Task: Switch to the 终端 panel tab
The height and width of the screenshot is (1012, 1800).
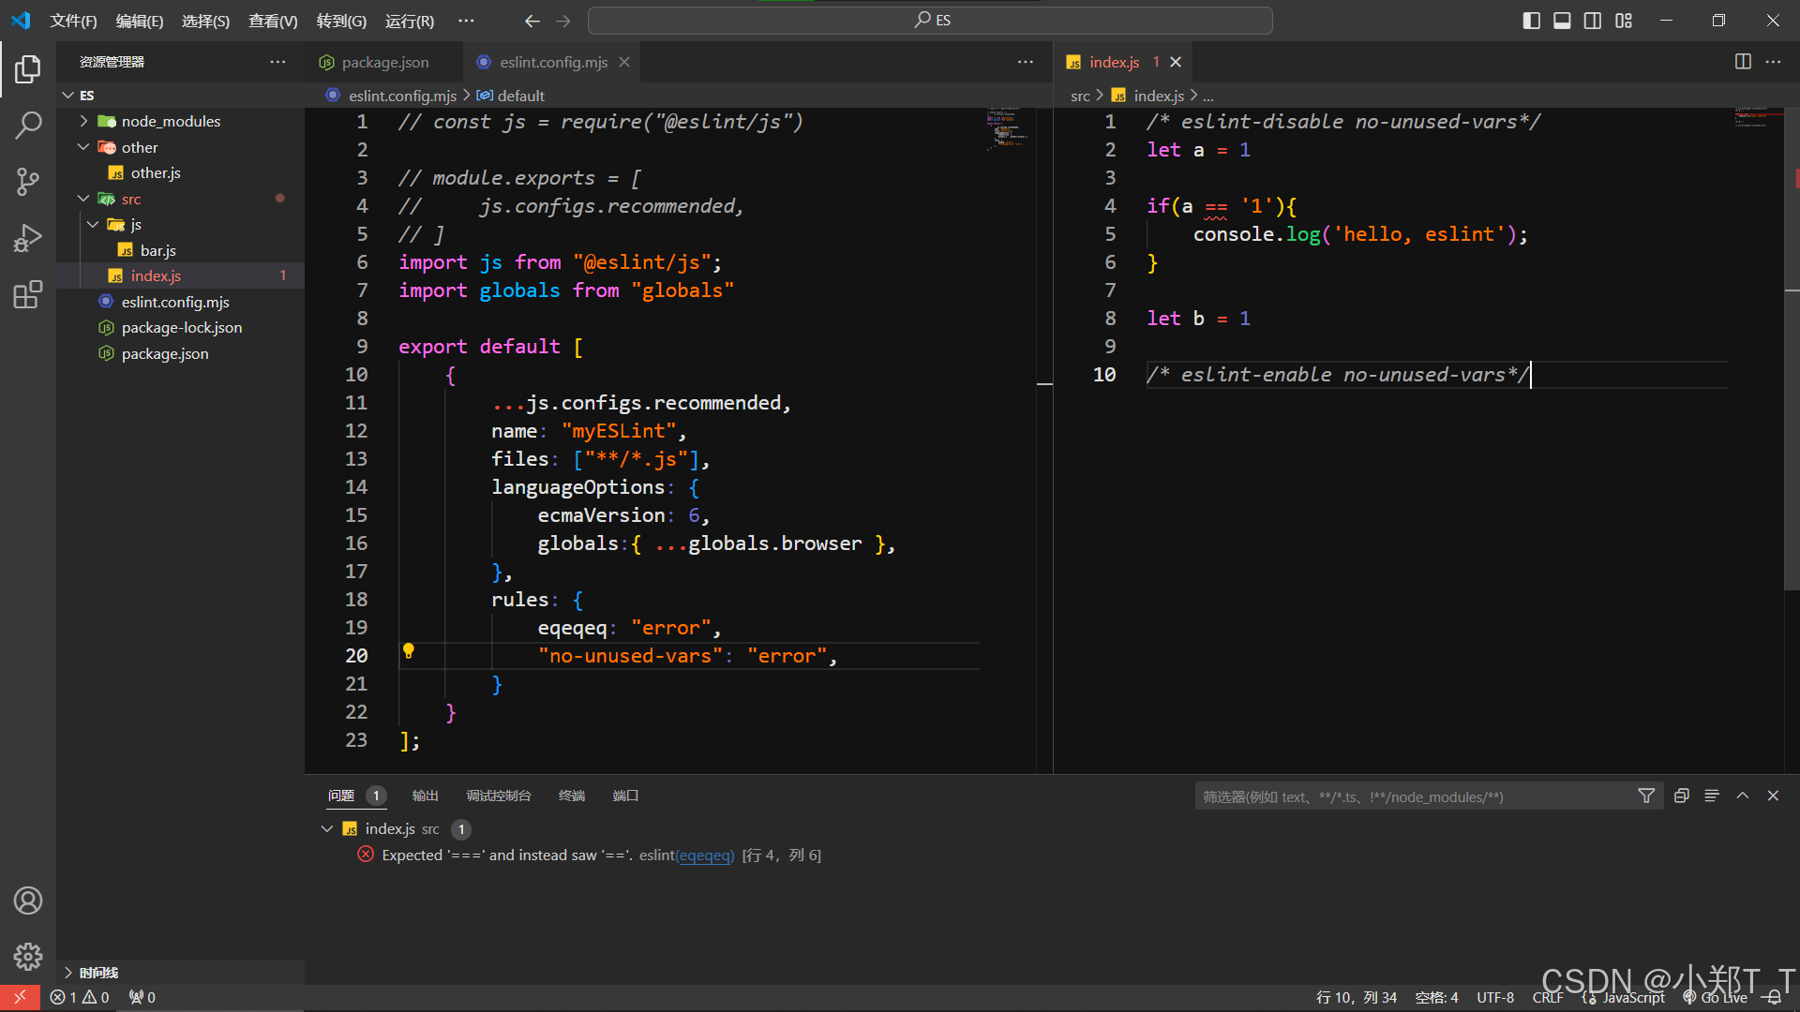Action: pyautogui.click(x=571, y=796)
